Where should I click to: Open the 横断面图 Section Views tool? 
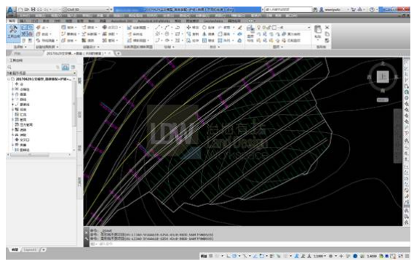[x=138, y=41]
